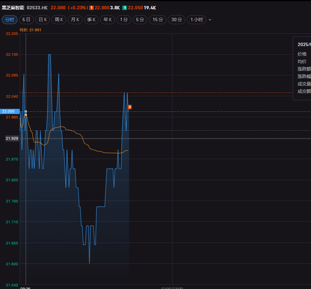Click the 涨跌额 label in tooltip
Screen dimensions: 311x289
click(x=302, y=69)
